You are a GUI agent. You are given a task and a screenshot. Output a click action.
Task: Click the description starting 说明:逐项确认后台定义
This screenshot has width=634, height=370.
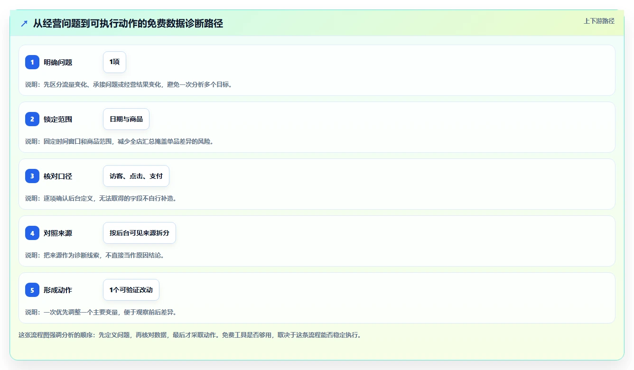[x=101, y=198]
